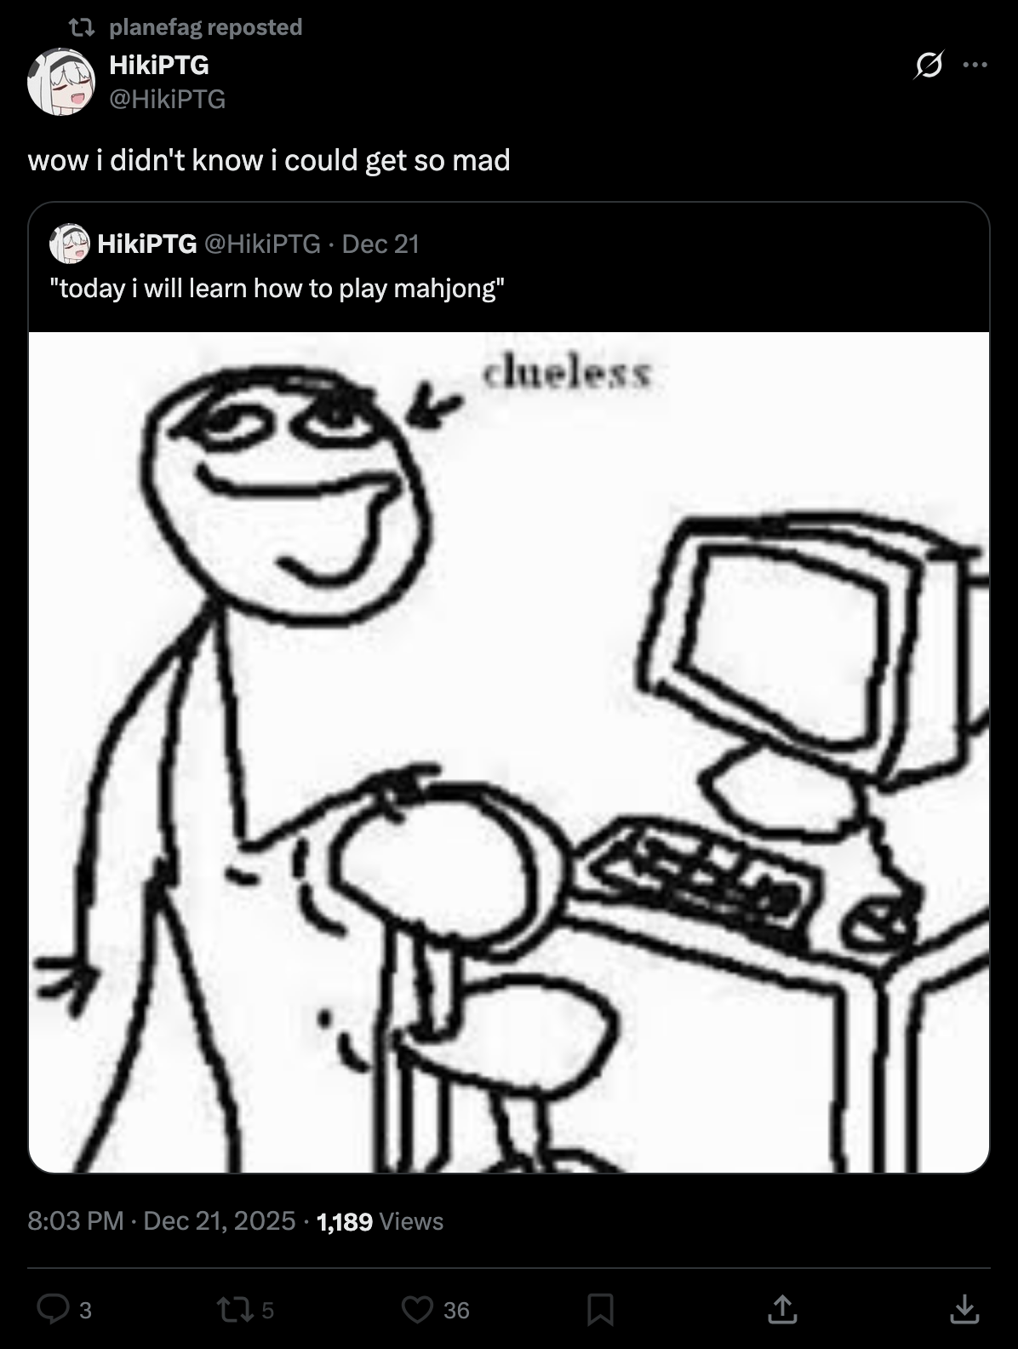Image resolution: width=1018 pixels, height=1349 pixels.
Task: Open the quoted mahjong tweet text
Action: [277, 289]
